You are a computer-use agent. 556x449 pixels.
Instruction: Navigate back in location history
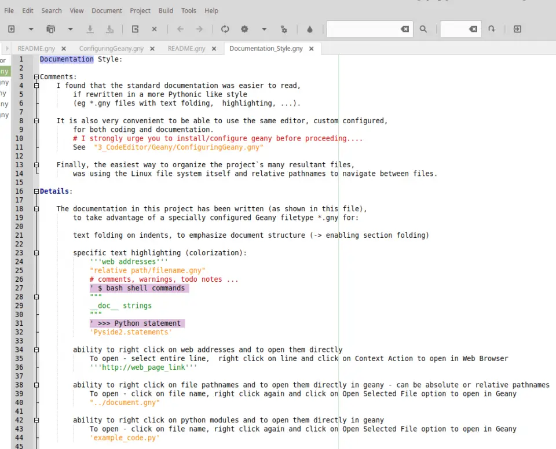point(180,29)
